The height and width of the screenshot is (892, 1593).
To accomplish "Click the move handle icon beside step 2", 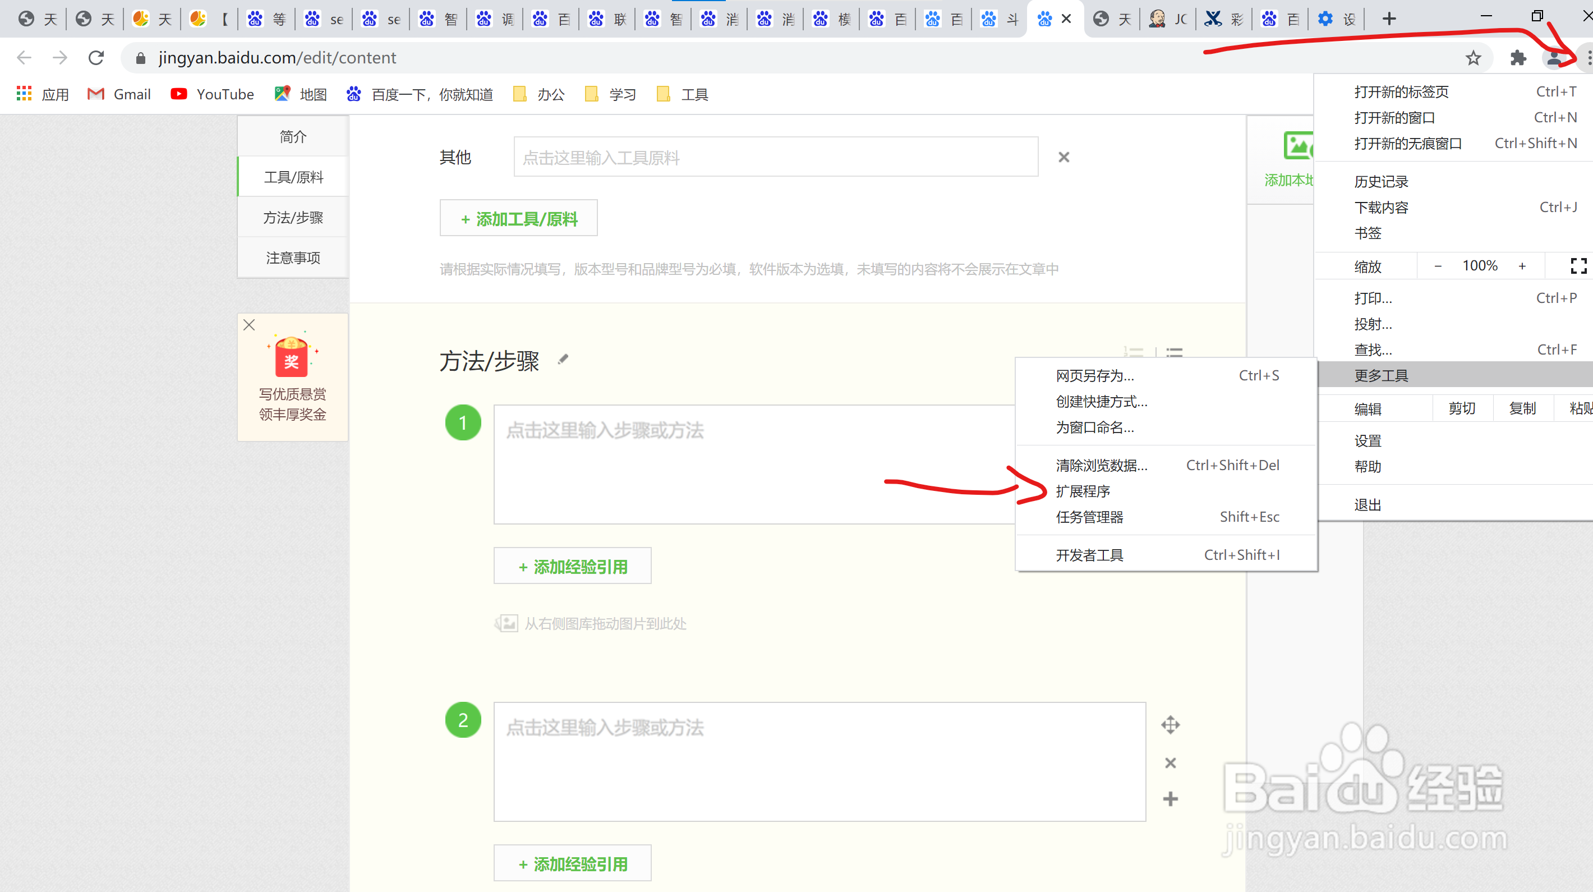I will click(1170, 724).
